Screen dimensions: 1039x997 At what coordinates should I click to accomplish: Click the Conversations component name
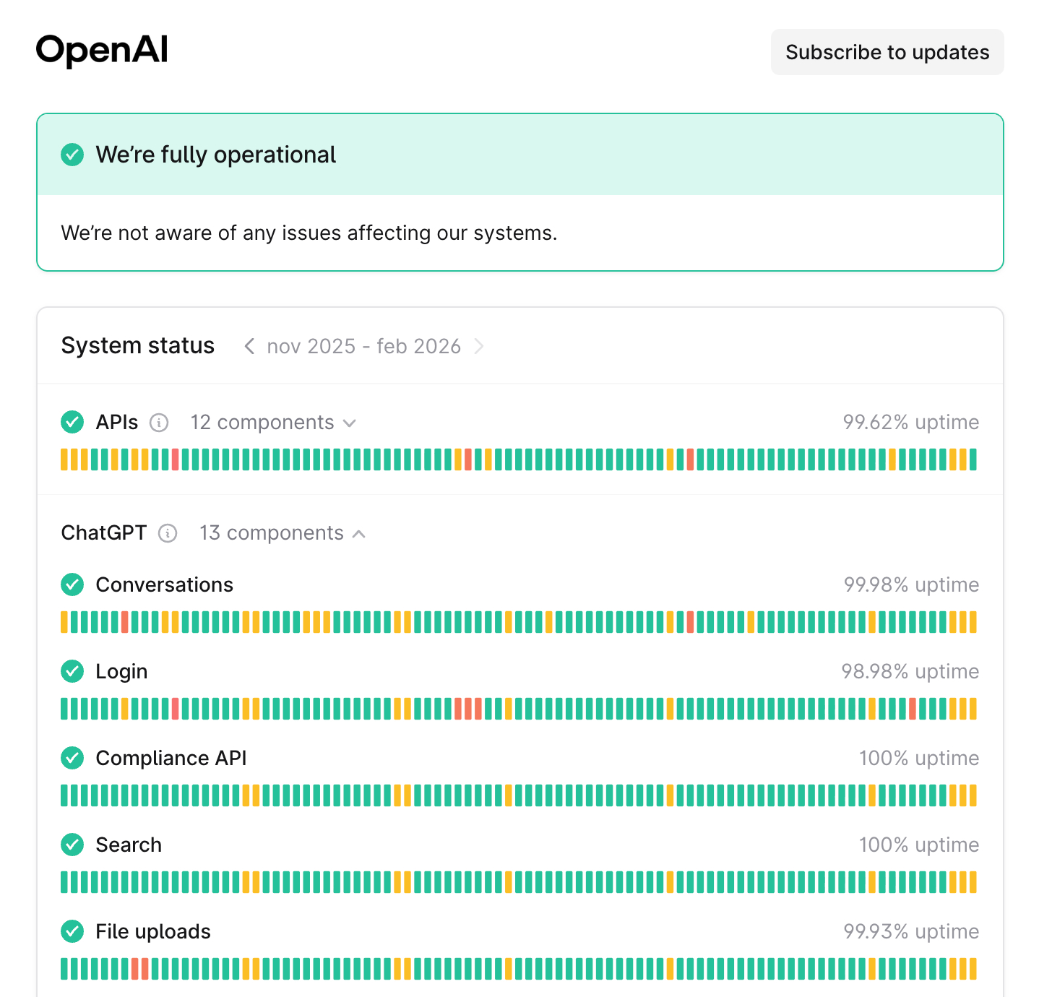pyautogui.click(x=164, y=584)
